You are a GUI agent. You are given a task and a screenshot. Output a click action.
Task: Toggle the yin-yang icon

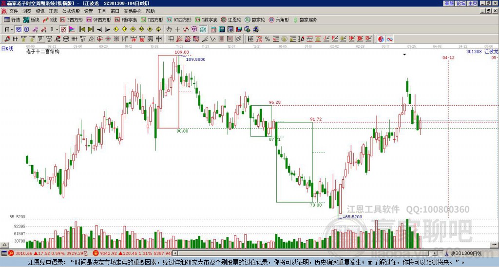pos(381,39)
